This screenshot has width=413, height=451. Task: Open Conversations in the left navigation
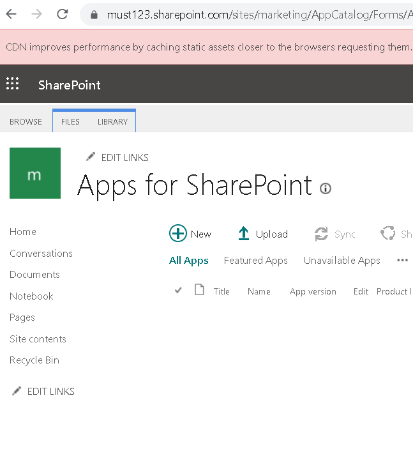(41, 254)
